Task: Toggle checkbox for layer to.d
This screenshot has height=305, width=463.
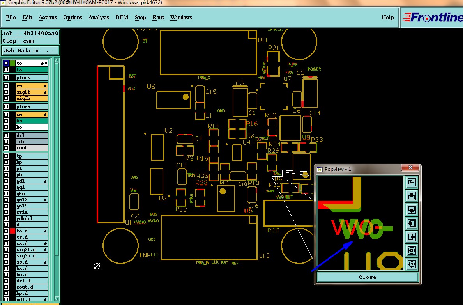Action: 6,231
